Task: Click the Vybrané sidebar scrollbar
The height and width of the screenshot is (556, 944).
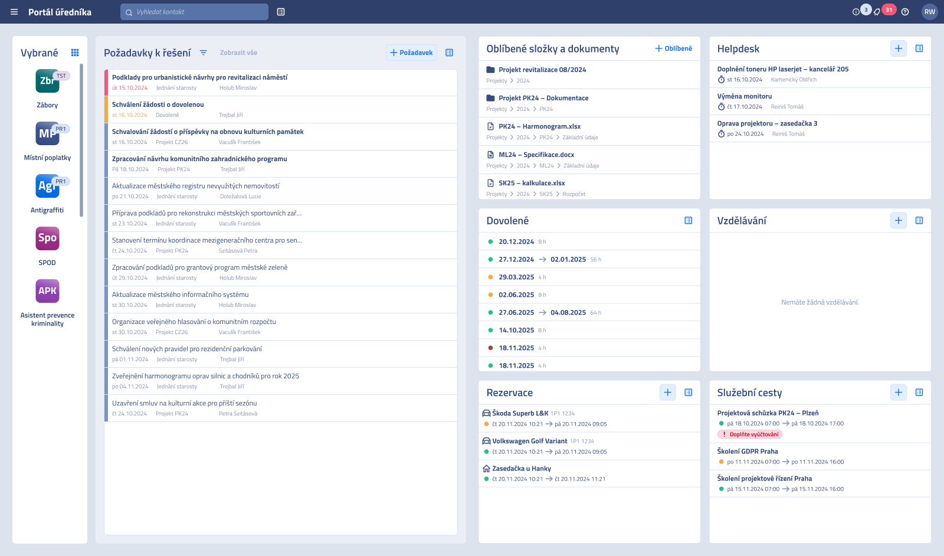Action: [x=81, y=140]
